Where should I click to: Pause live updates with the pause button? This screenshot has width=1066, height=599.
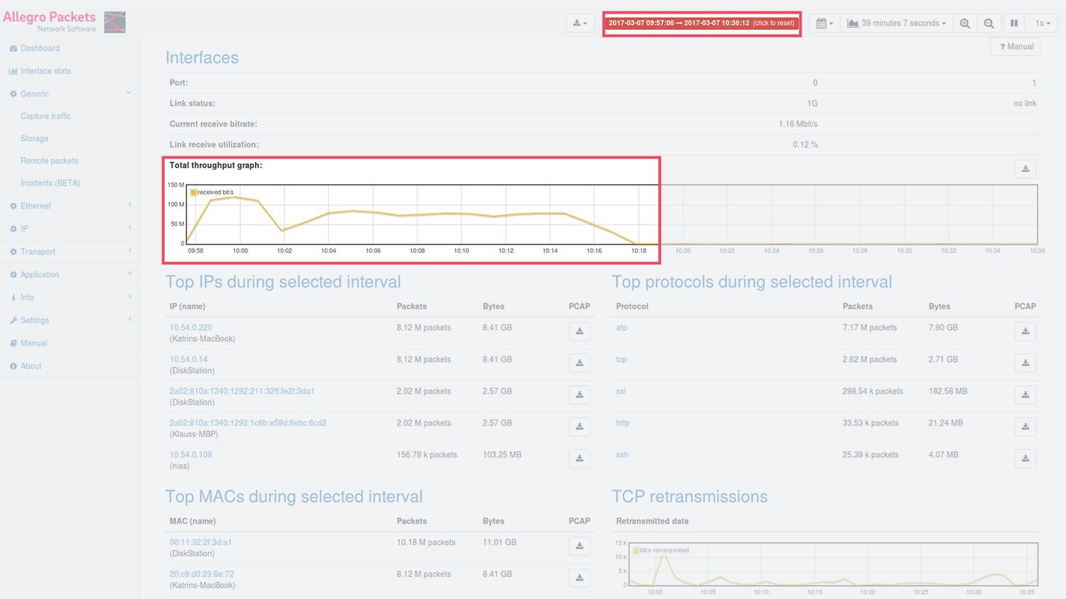[x=1014, y=23]
